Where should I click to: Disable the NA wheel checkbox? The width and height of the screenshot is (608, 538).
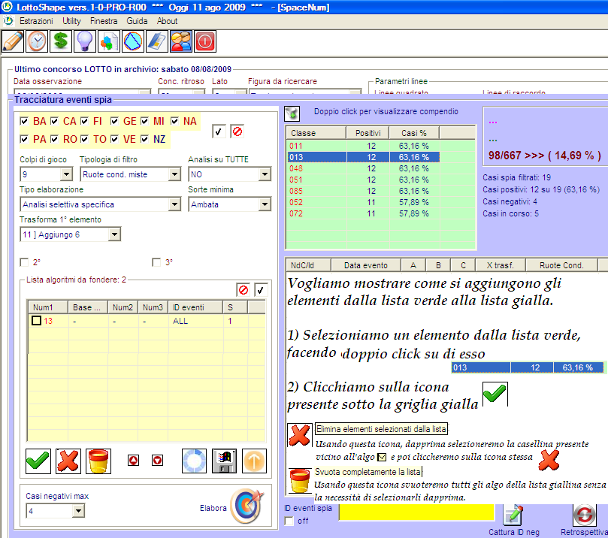[x=175, y=121]
